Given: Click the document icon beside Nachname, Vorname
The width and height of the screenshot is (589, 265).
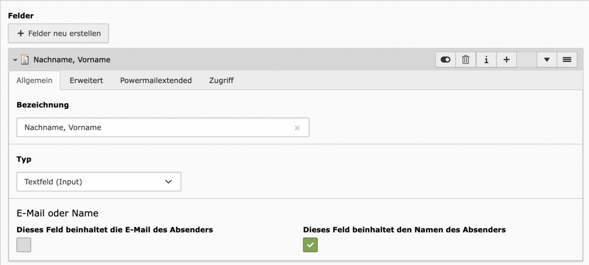Looking at the screenshot, I should (x=25, y=60).
